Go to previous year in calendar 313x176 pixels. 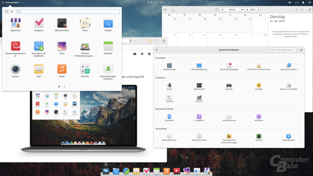pyautogui.click(x=247, y=10)
